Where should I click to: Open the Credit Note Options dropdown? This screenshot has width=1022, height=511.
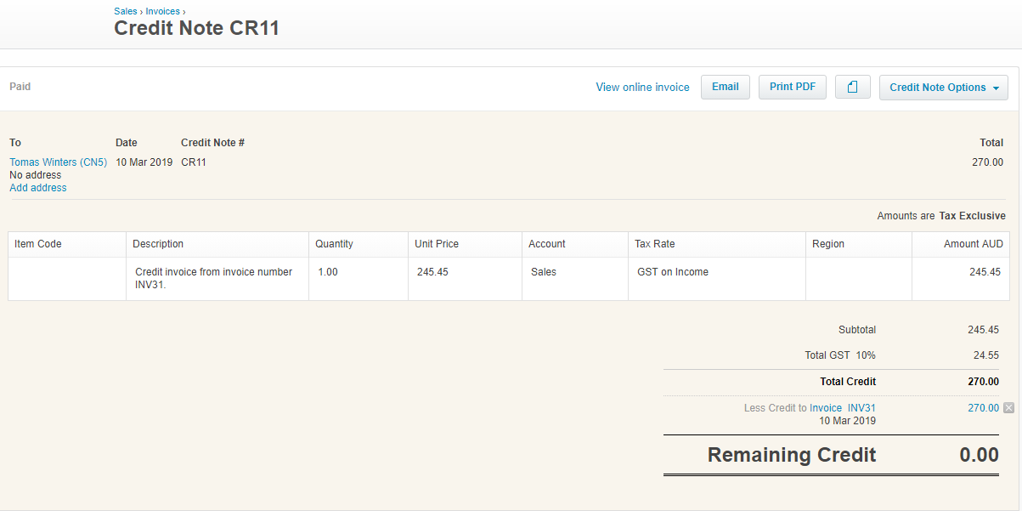[943, 88]
